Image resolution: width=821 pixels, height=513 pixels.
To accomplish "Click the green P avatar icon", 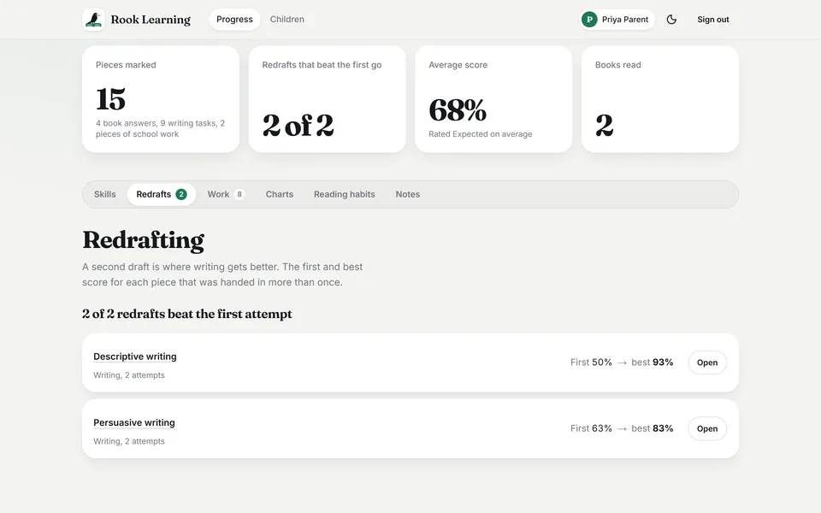I will tap(589, 20).
